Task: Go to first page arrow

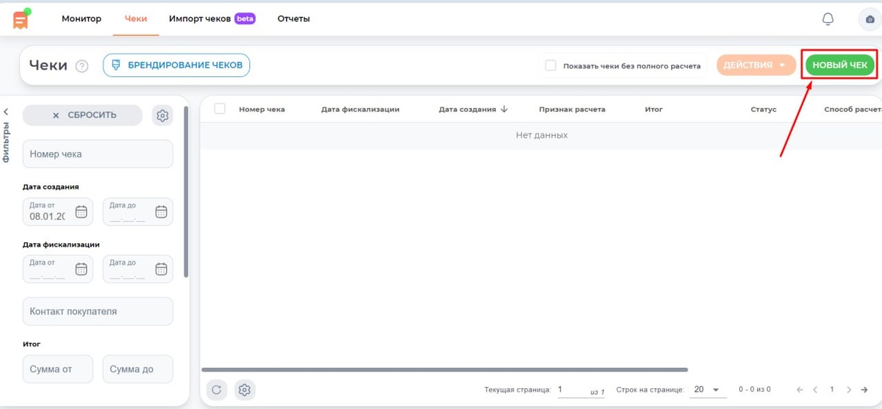Action: click(800, 390)
